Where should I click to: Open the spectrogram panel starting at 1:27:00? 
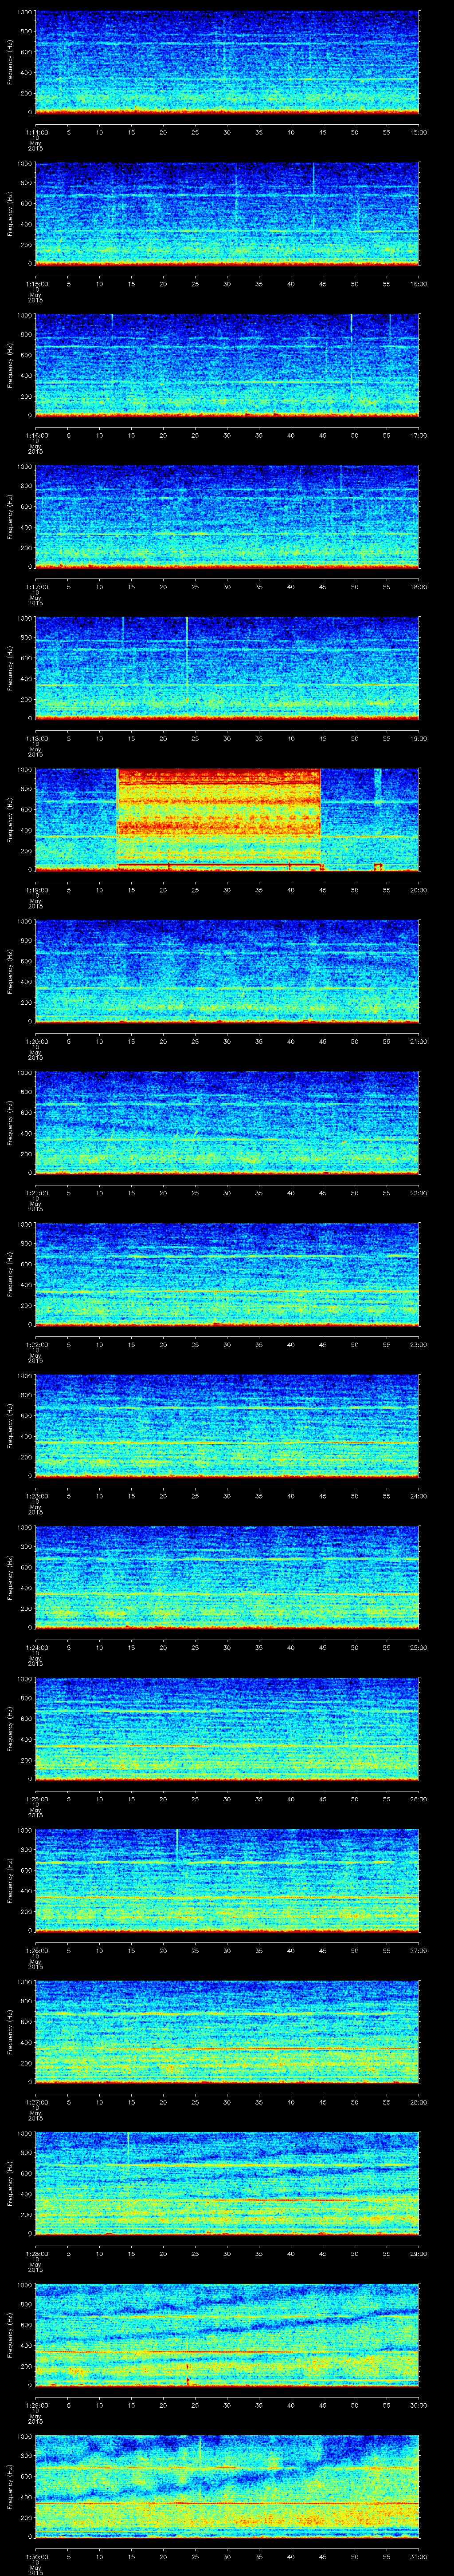227,2032
